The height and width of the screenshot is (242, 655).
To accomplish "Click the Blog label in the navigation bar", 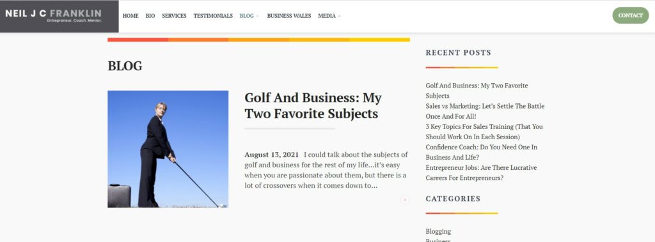I will pyautogui.click(x=246, y=16).
